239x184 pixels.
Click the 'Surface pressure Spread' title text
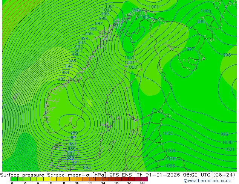(x=32, y=175)
